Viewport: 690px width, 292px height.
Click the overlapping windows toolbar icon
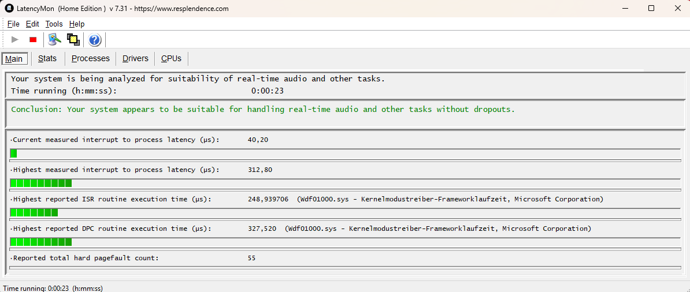click(73, 40)
